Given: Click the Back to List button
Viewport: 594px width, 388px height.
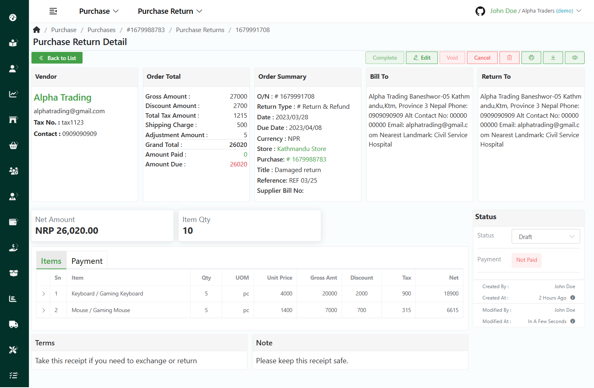Looking at the screenshot, I should click(x=57, y=58).
